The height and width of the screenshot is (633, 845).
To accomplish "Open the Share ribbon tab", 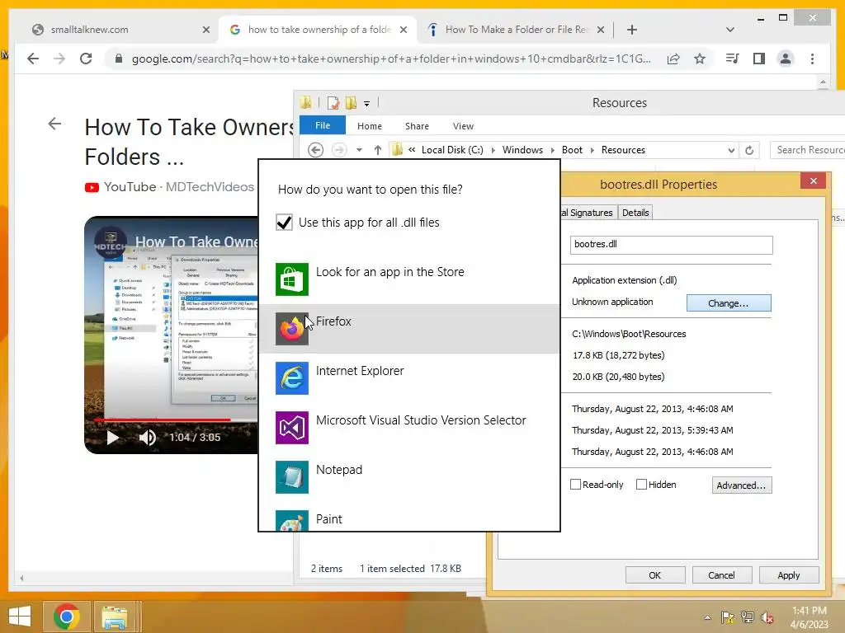I will [x=417, y=126].
